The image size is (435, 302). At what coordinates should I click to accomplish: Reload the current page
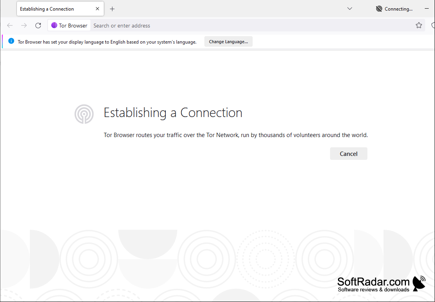38,26
